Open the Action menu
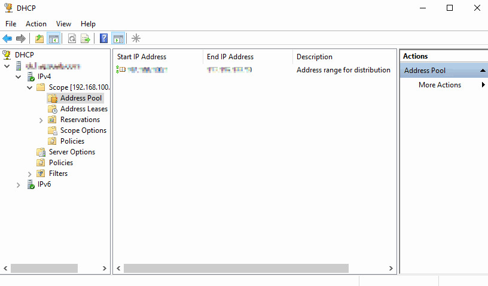488x286 pixels. (x=36, y=24)
